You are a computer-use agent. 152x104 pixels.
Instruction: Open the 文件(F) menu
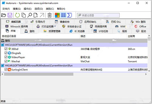pyautogui.click(x=6, y=9)
